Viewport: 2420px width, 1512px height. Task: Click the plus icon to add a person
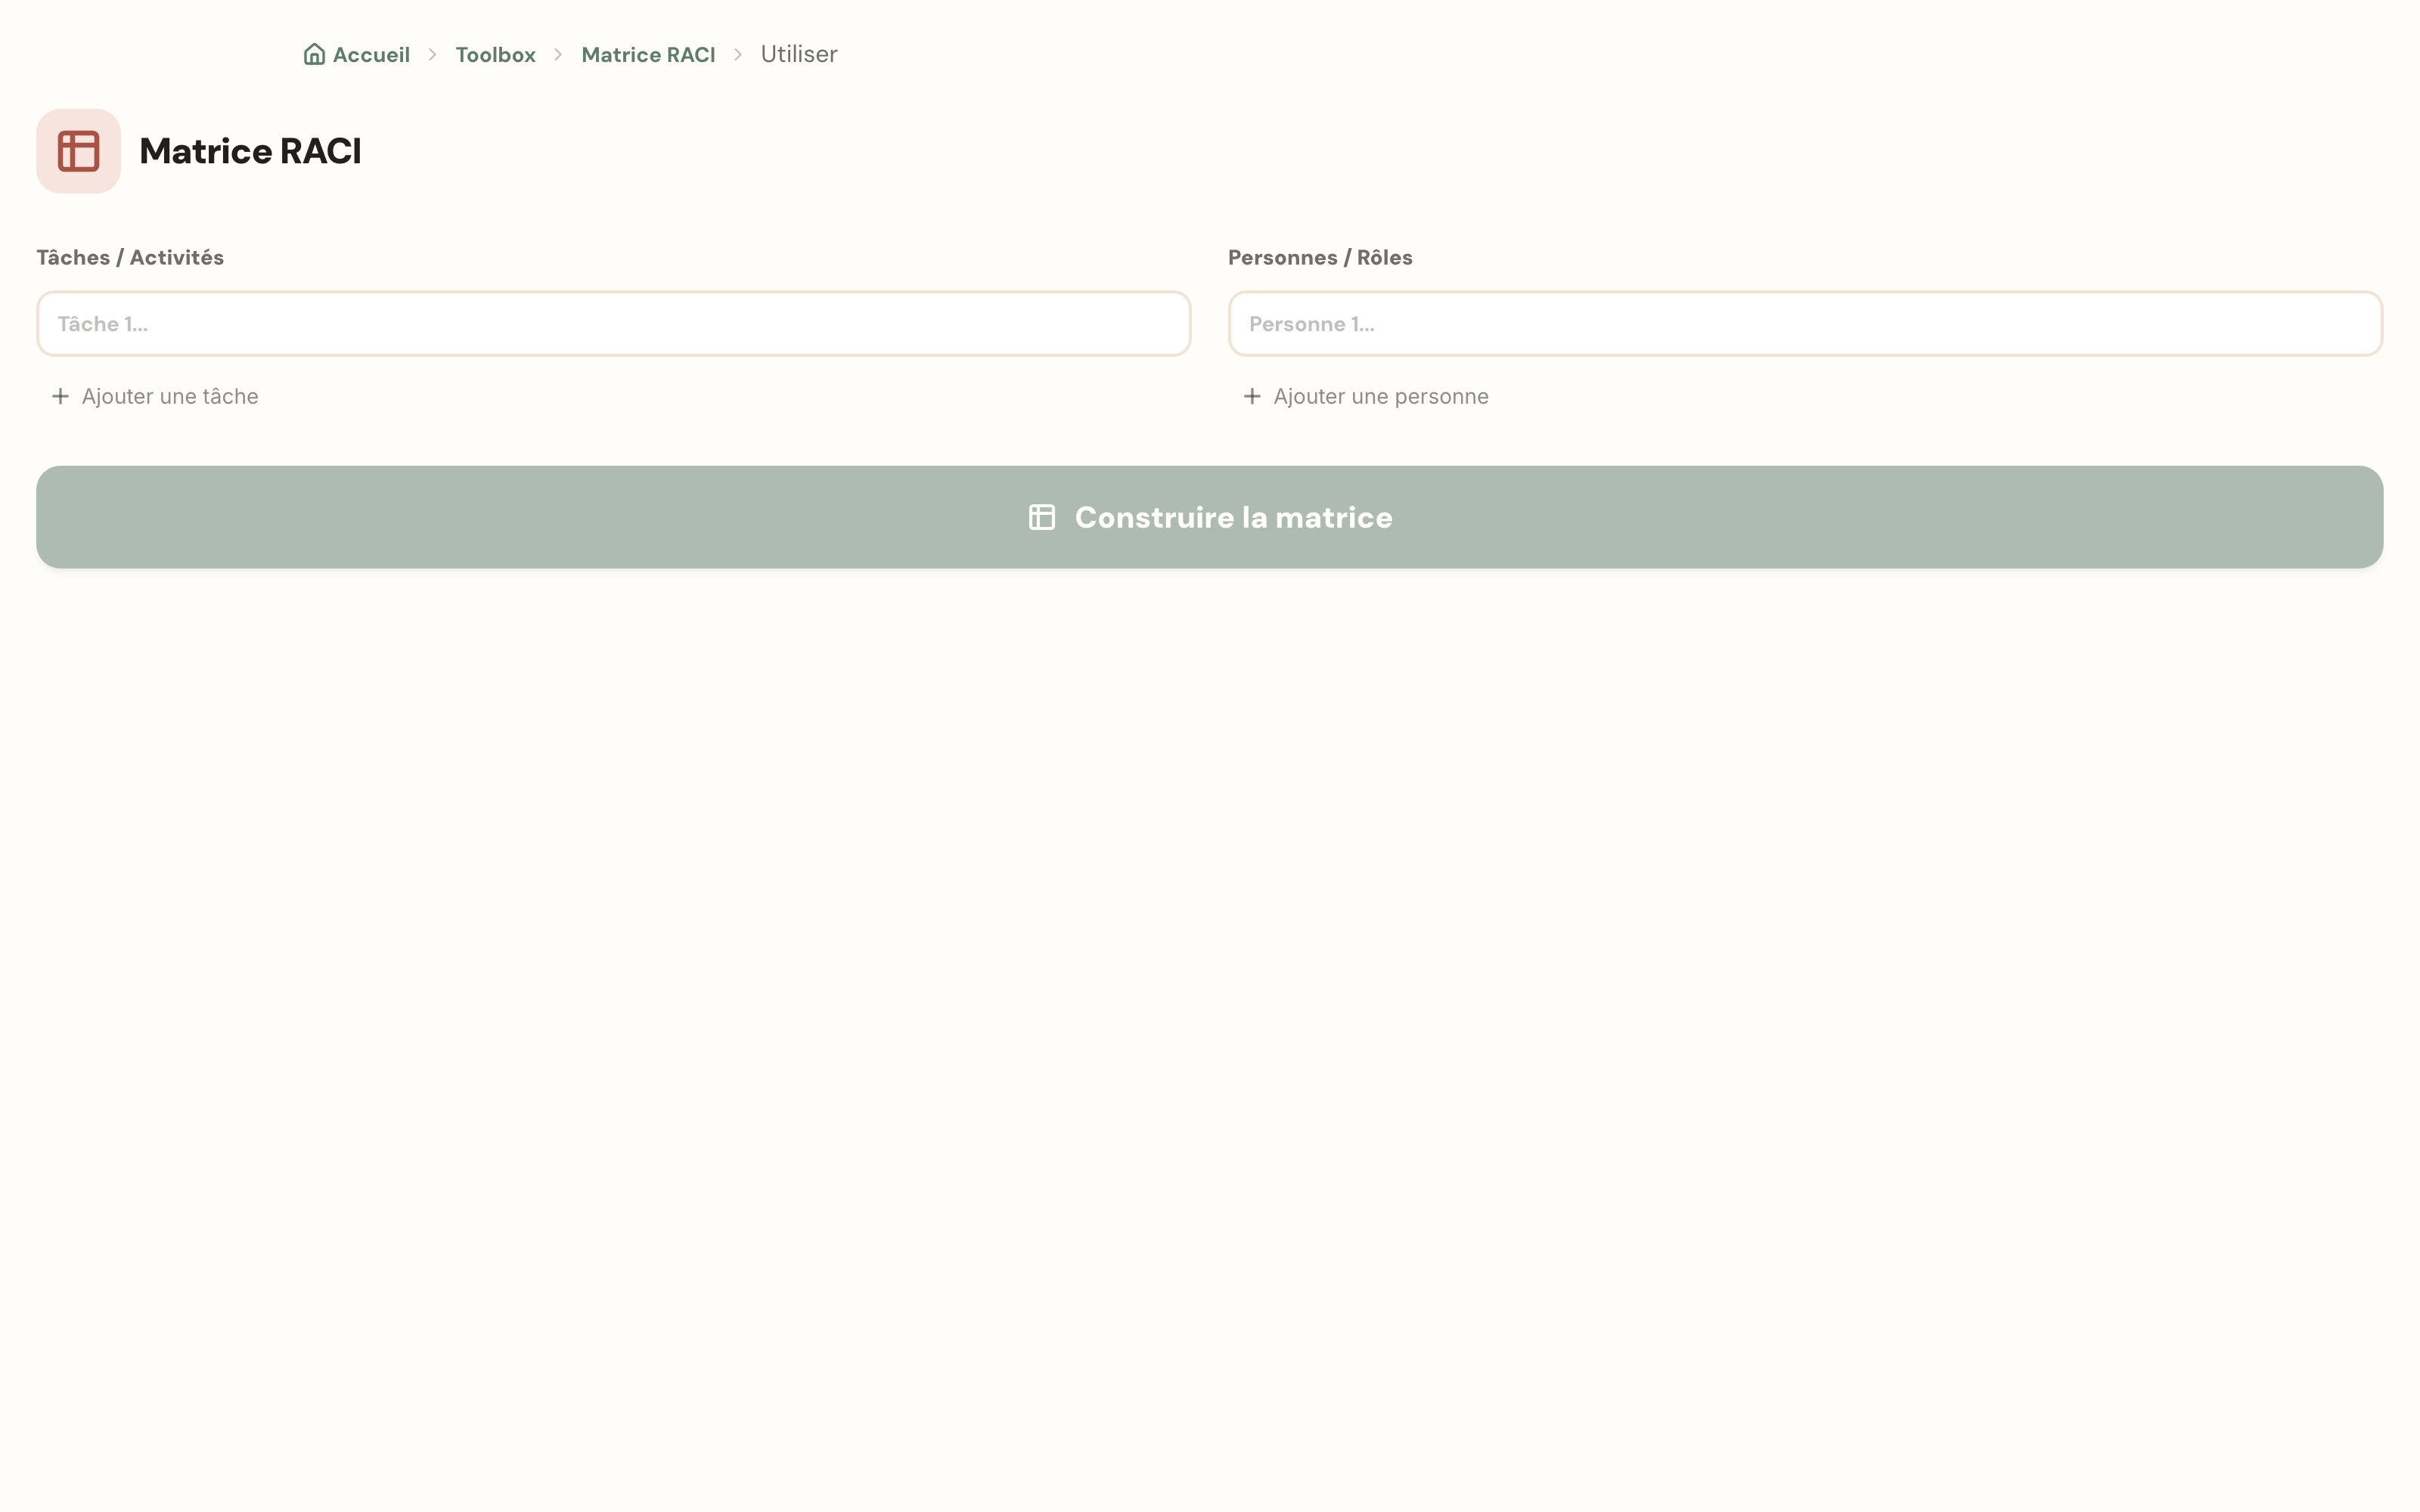tap(1252, 396)
